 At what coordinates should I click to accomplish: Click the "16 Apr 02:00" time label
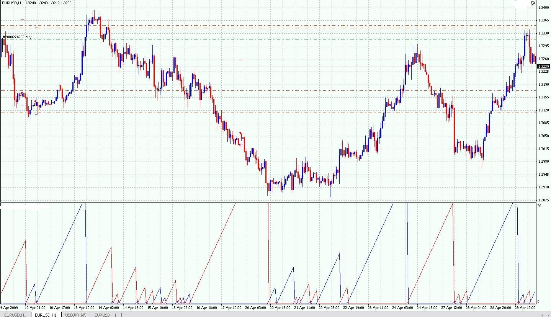point(182,307)
